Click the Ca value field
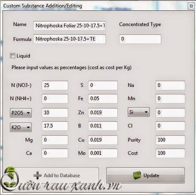The image size is (196, 195). tap(55, 153)
